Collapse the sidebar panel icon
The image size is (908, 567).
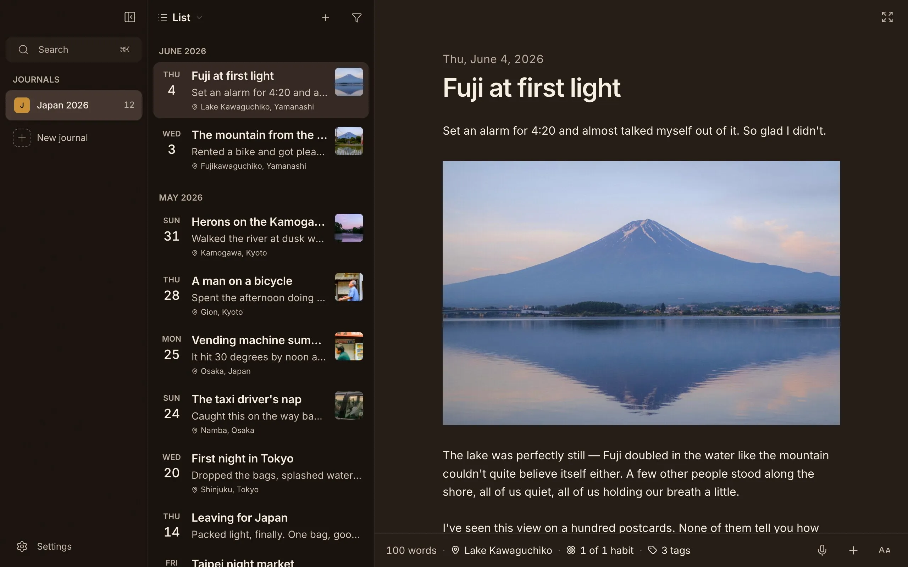(x=130, y=17)
